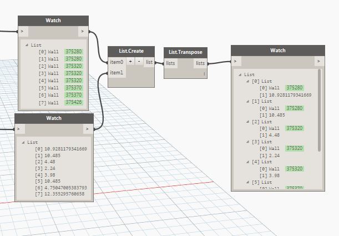339x236 pixels.
Task: Click element ID 375426 in top Watch node
Action: [x=73, y=102]
